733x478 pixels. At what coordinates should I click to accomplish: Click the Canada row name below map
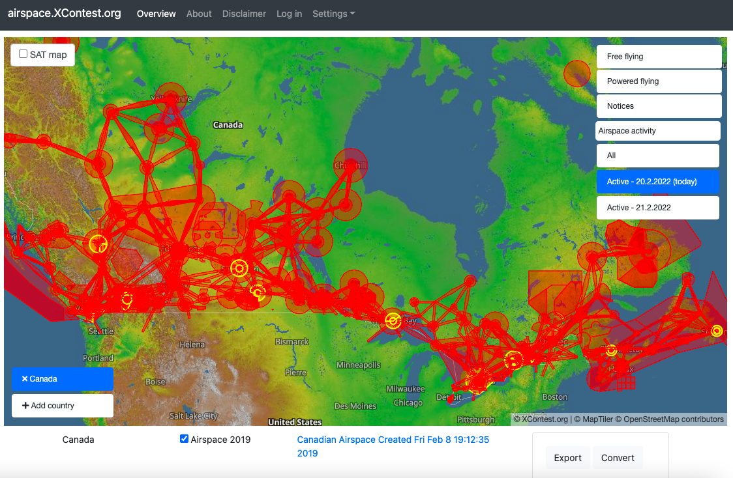(78, 440)
